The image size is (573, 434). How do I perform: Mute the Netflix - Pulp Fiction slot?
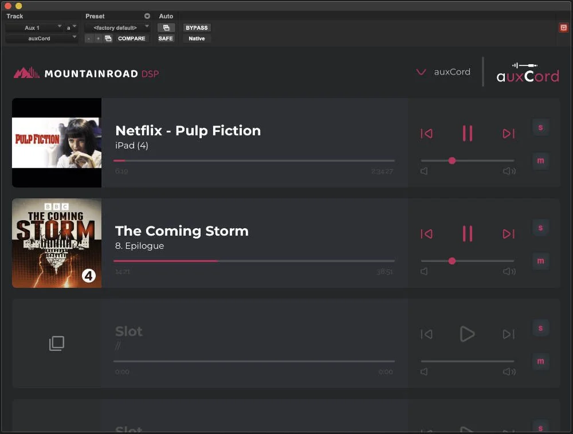(540, 161)
